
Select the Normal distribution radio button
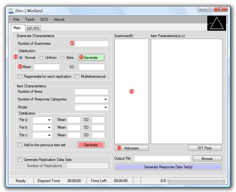coord(21,58)
